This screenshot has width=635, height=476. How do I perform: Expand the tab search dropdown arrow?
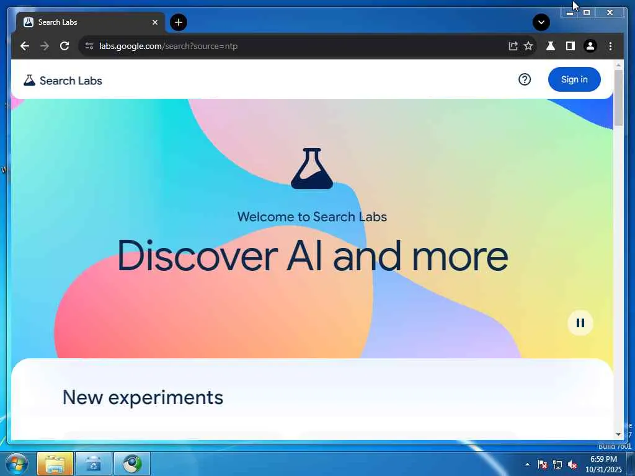pos(541,22)
